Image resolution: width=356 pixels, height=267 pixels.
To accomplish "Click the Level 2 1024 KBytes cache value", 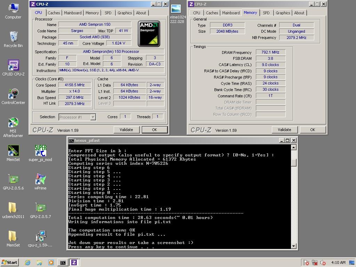I will 129,97.
